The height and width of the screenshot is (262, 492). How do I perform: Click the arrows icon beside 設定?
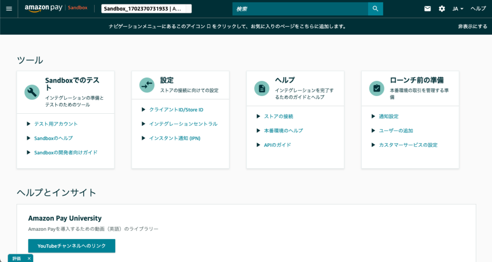pyautogui.click(x=147, y=85)
